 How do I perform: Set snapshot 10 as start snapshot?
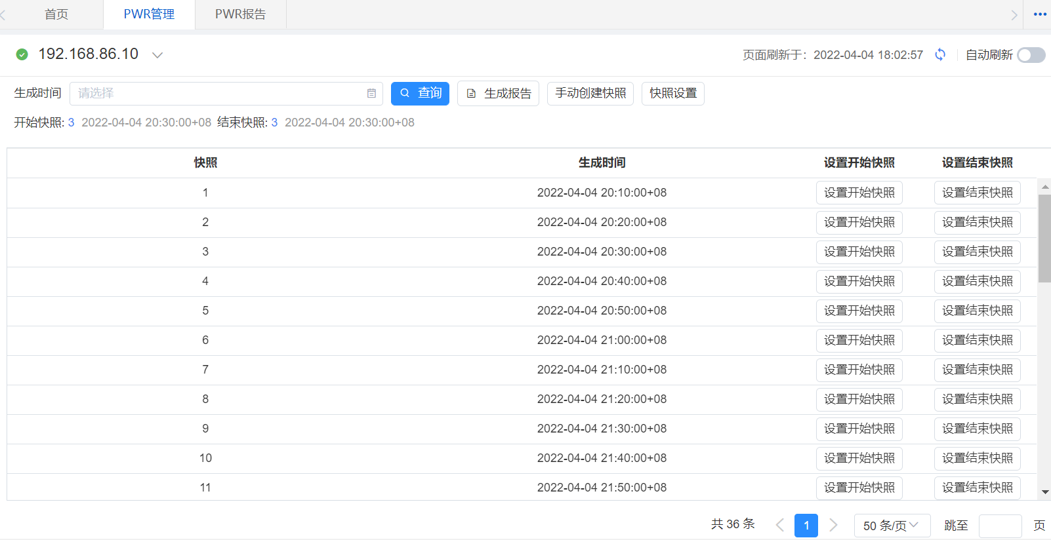coord(859,458)
